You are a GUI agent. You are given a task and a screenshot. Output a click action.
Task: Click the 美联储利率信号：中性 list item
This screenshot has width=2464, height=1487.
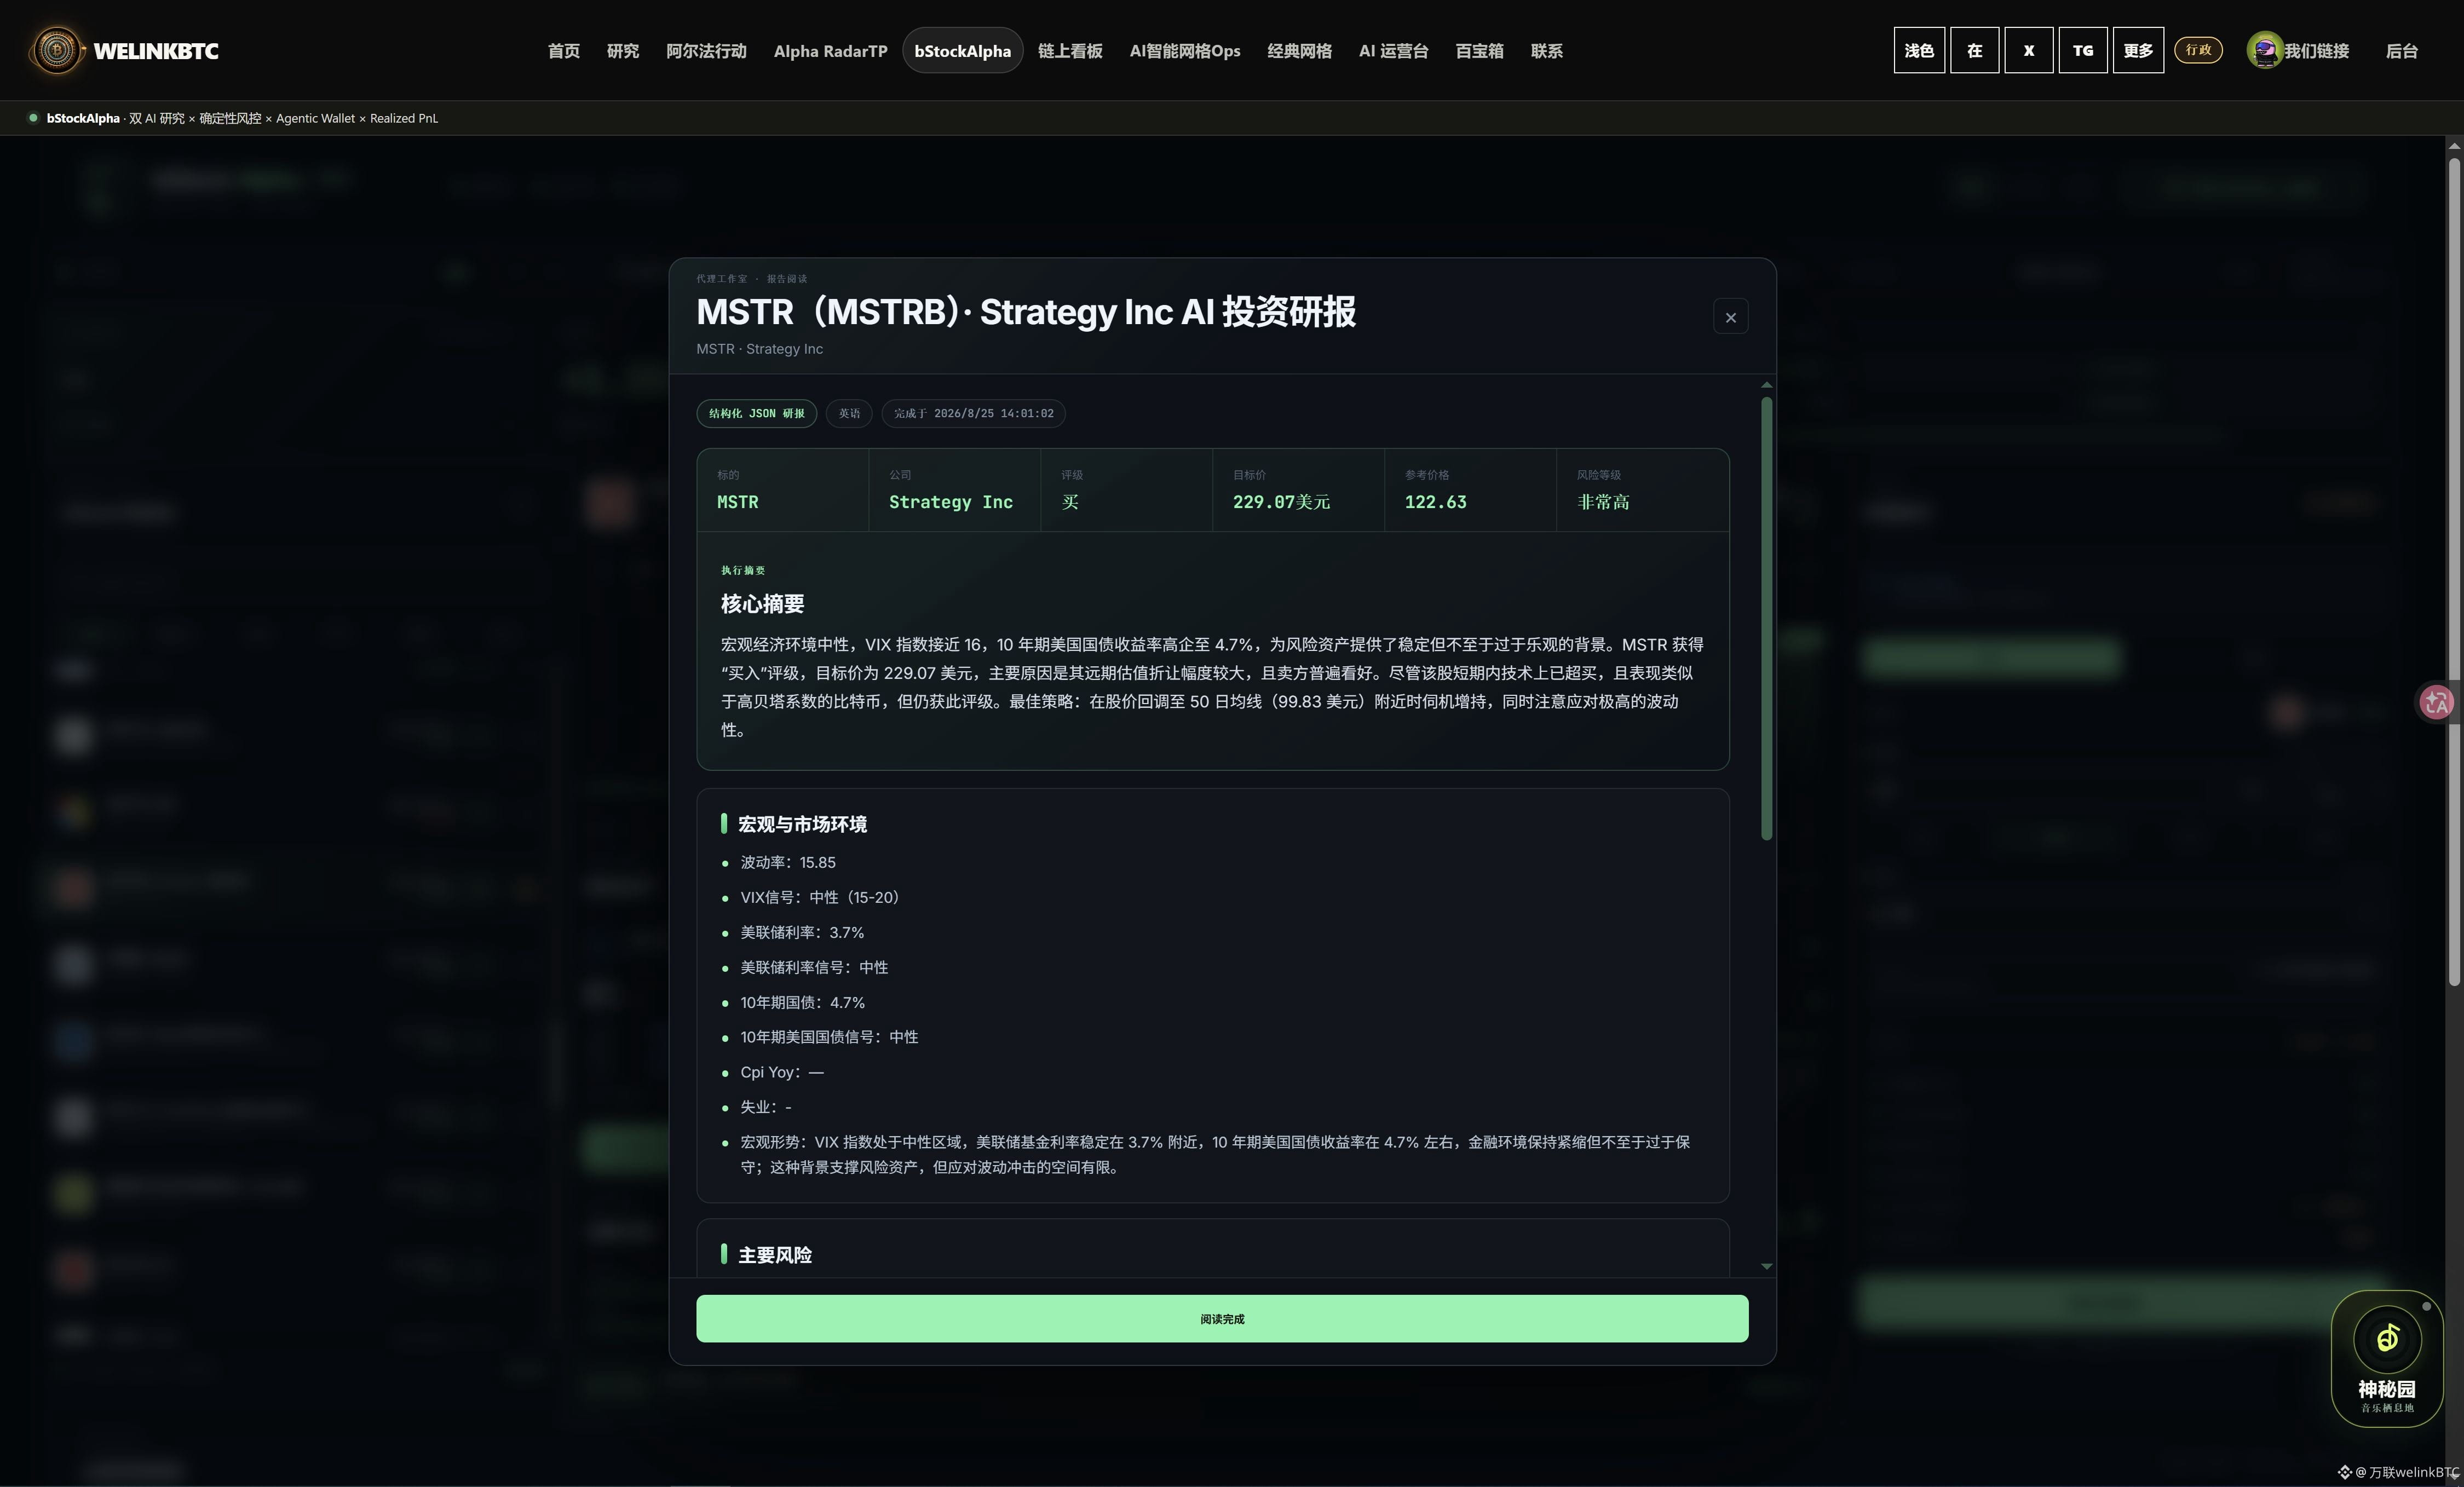click(814, 967)
